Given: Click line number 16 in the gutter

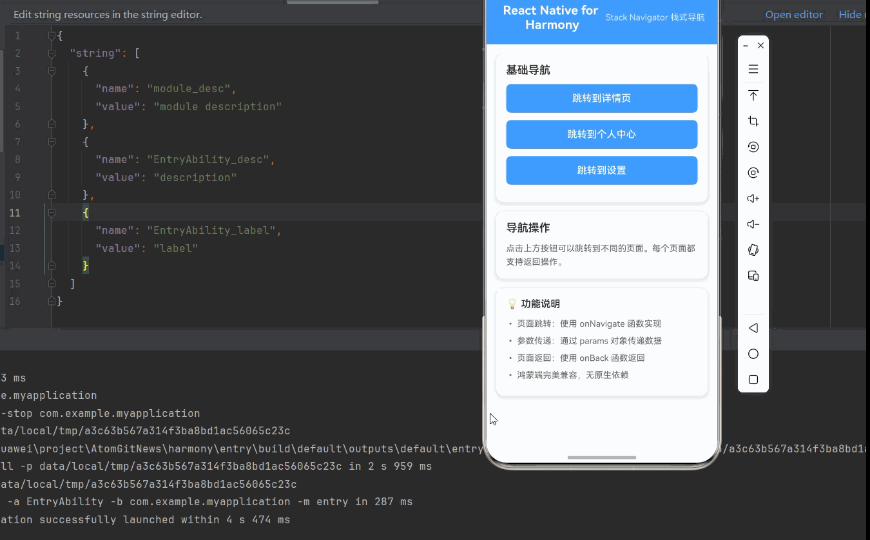Looking at the screenshot, I should [x=14, y=301].
